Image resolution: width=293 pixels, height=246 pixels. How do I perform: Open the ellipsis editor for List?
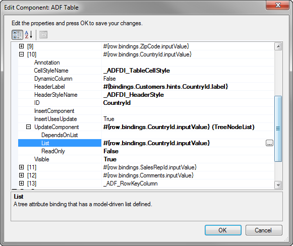tap(269, 143)
